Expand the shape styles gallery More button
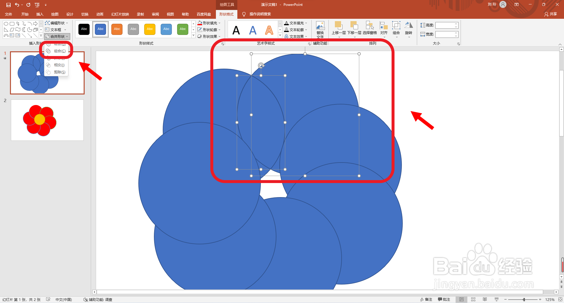Screen dimensions: 564x303 click(193, 36)
